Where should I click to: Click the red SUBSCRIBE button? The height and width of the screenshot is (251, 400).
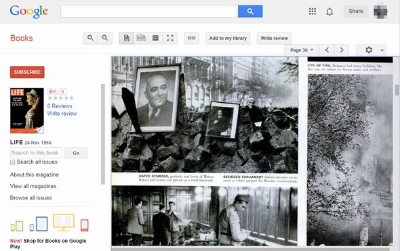27,72
